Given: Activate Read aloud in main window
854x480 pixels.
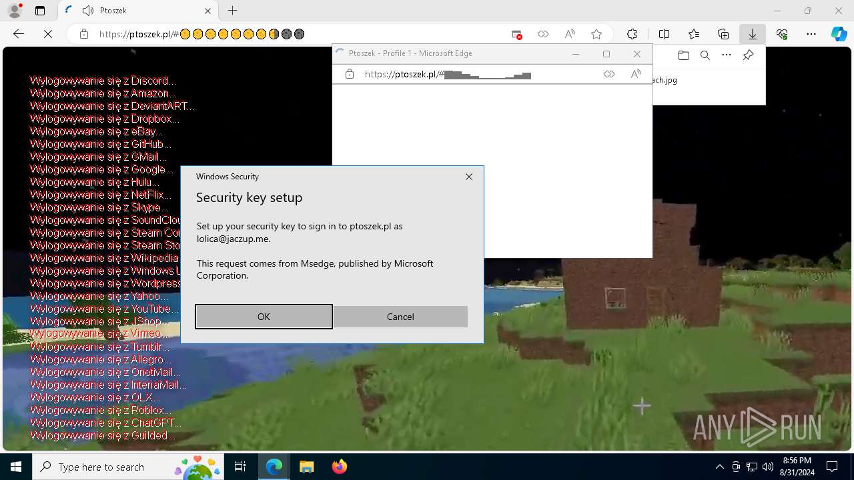Looking at the screenshot, I should pos(570,34).
